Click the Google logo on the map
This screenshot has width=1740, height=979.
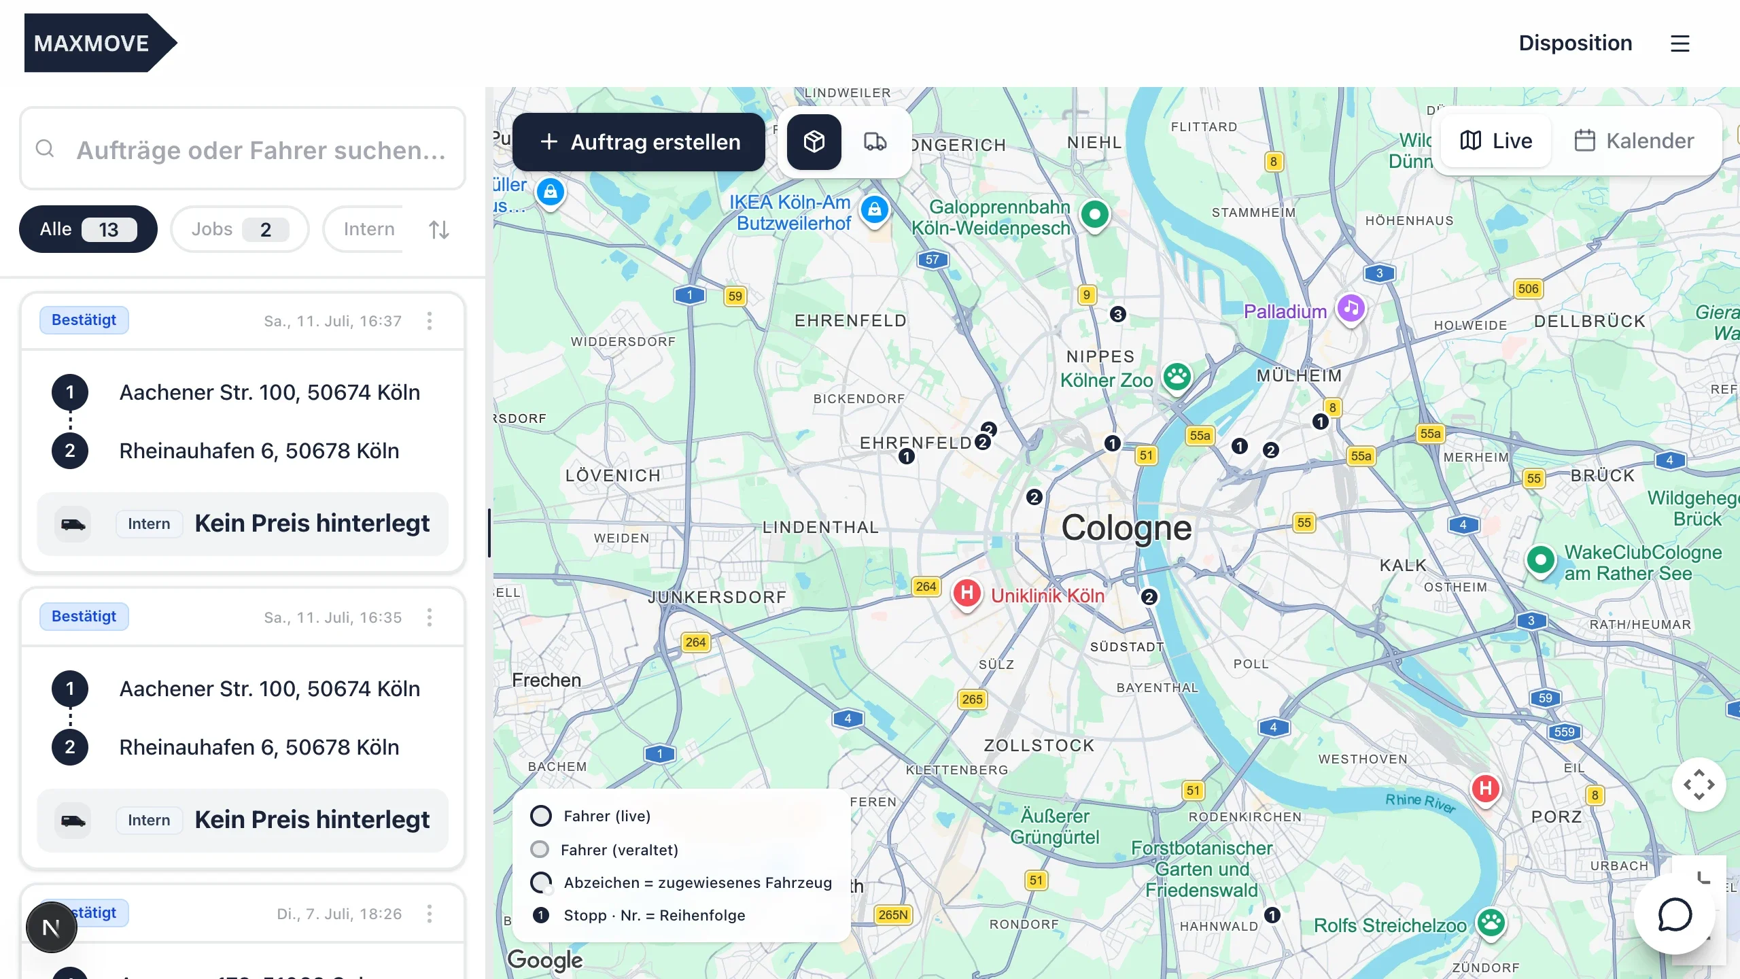pyautogui.click(x=545, y=959)
